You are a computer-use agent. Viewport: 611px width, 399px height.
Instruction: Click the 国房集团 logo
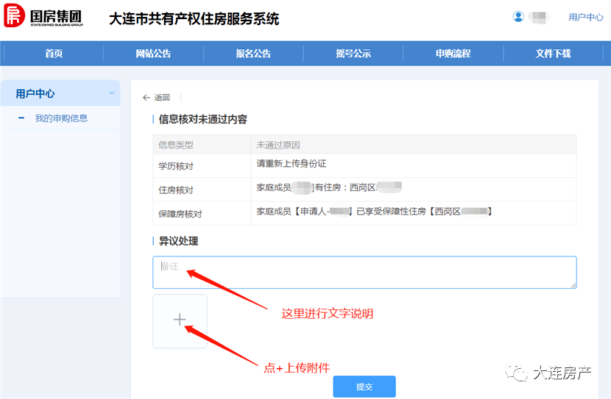43,15
